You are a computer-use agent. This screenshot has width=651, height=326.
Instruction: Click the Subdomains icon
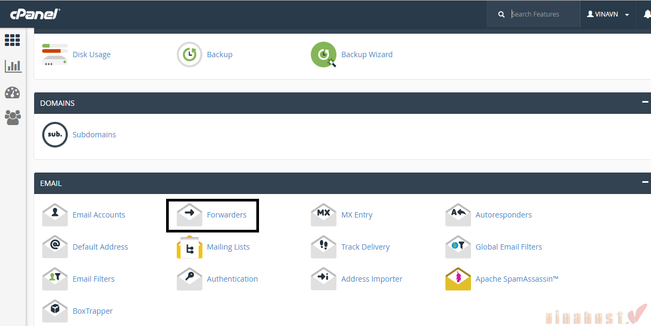click(x=55, y=135)
